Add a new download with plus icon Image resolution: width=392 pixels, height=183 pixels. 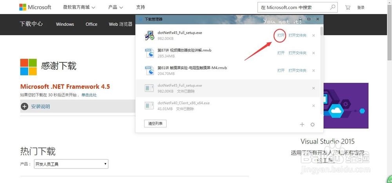coord(302,124)
